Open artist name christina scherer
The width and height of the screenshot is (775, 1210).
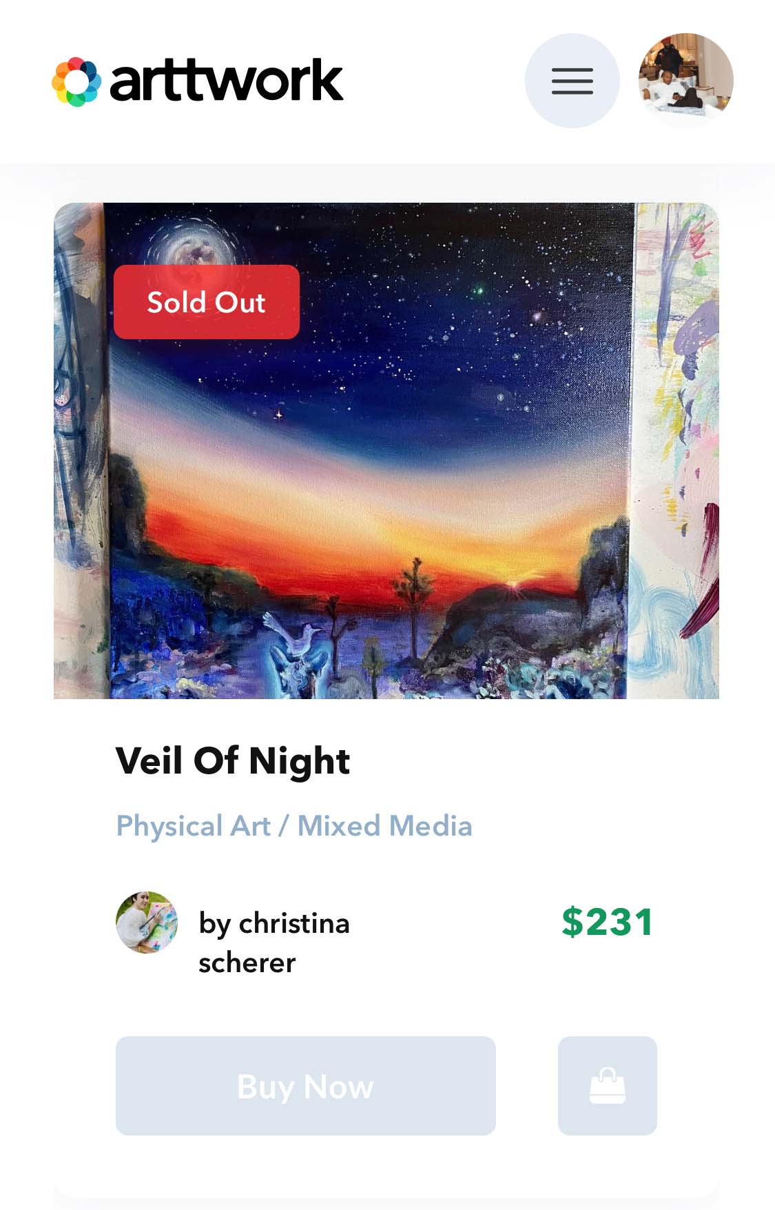pos(274,942)
